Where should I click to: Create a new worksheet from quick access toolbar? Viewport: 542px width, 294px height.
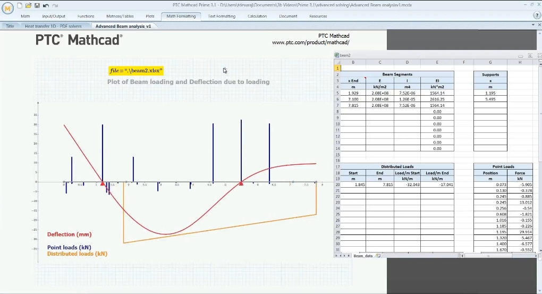pyautogui.click(x=20, y=5)
